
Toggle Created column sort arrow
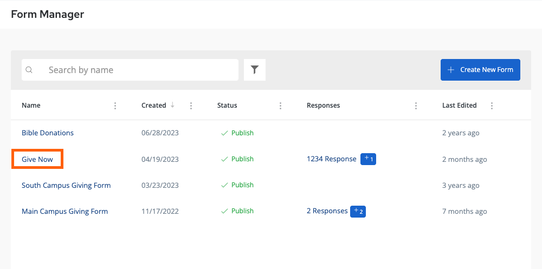pos(172,105)
